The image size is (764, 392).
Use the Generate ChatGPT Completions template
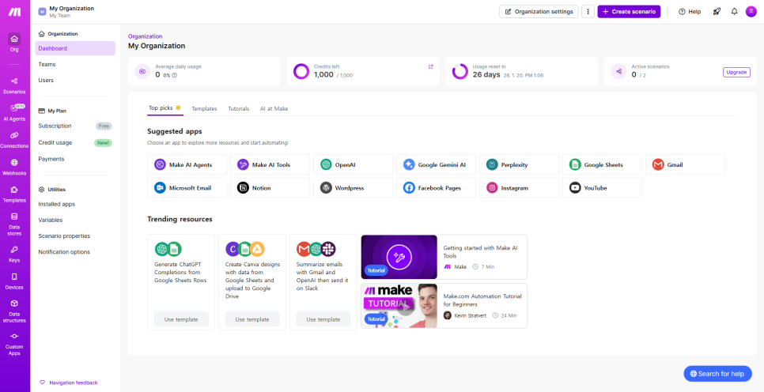tap(181, 319)
